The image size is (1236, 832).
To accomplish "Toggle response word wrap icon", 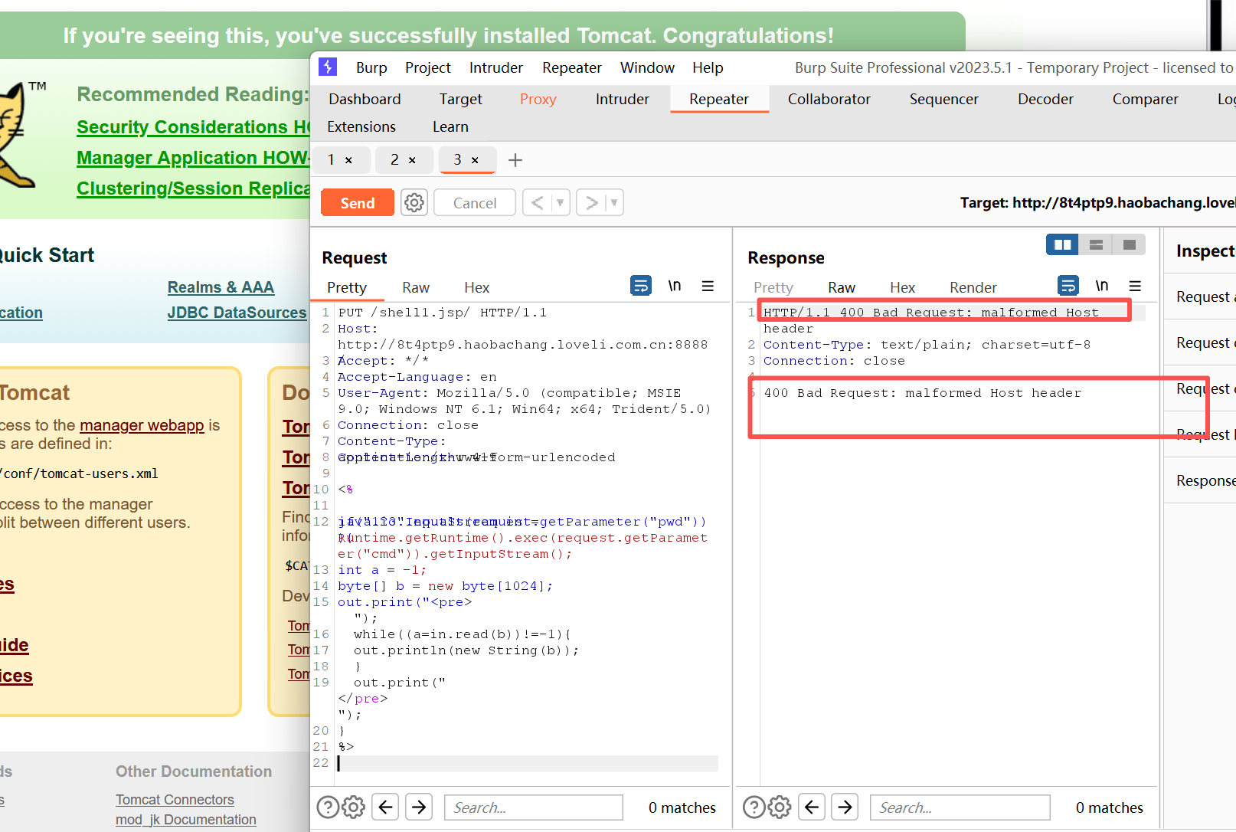I will pyautogui.click(x=1068, y=286).
